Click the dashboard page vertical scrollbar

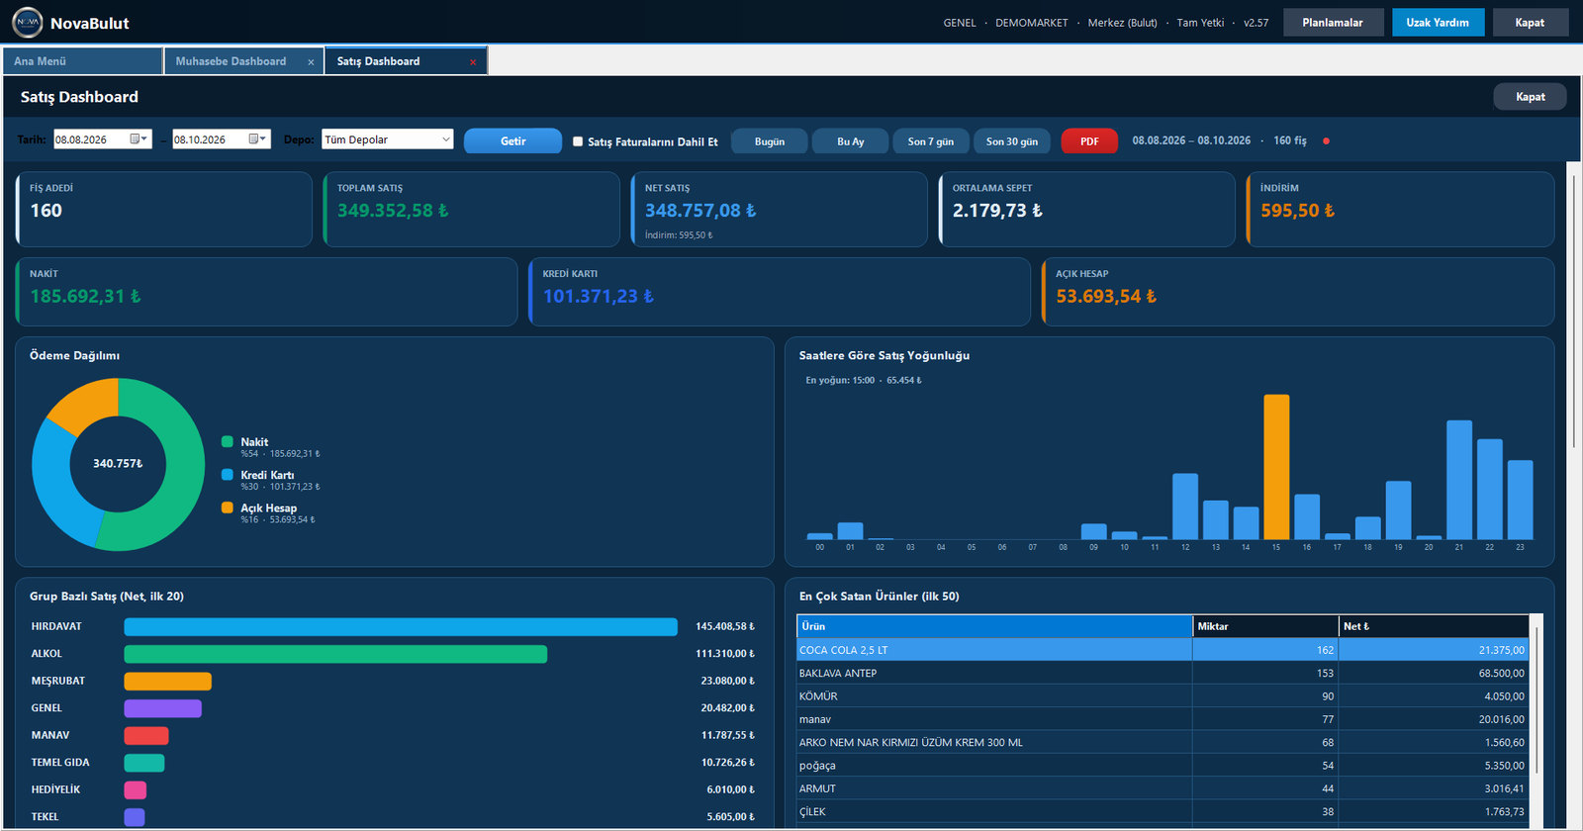point(1573,312)
